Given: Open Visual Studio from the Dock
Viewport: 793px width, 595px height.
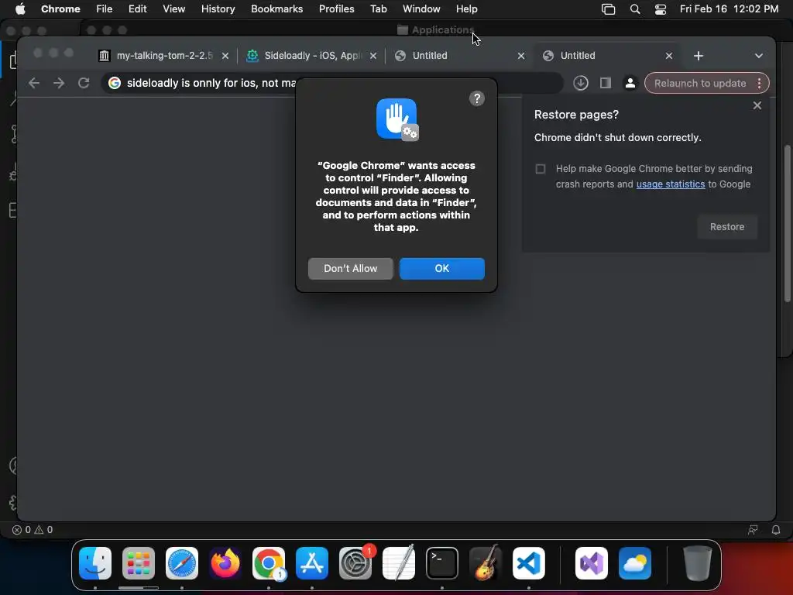Looking at the screenshot, I should click(x=592, y=563).
